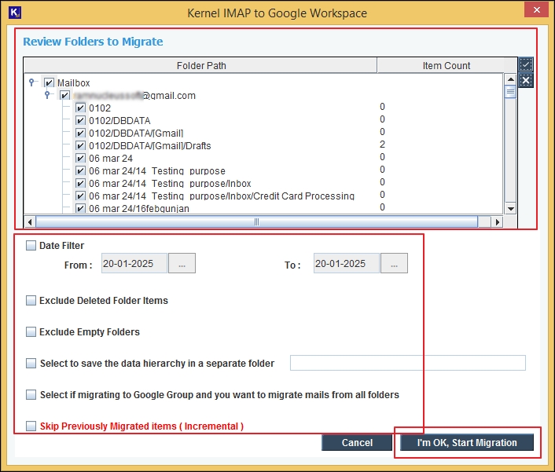555x472 pixels.
Task: Uncheck the 0102/DBDATA folder checkbox
Action: point(80,121)
